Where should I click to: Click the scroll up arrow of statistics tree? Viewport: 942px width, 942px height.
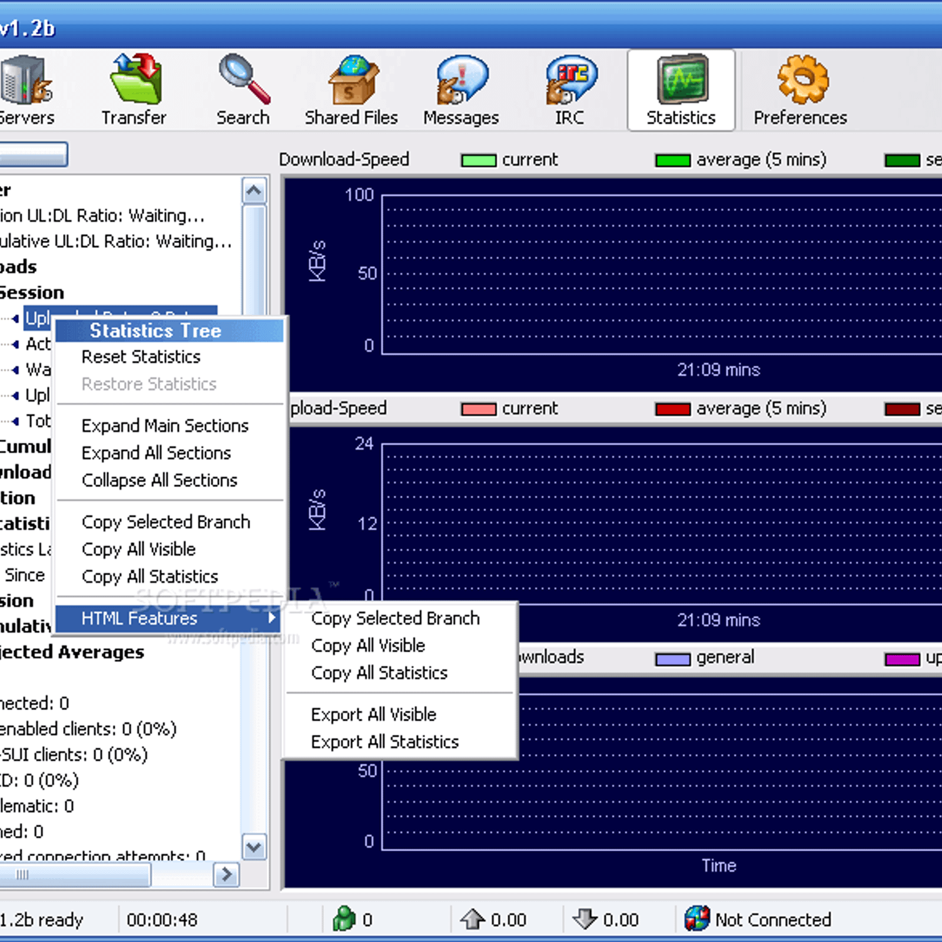[x=254, y=191]
